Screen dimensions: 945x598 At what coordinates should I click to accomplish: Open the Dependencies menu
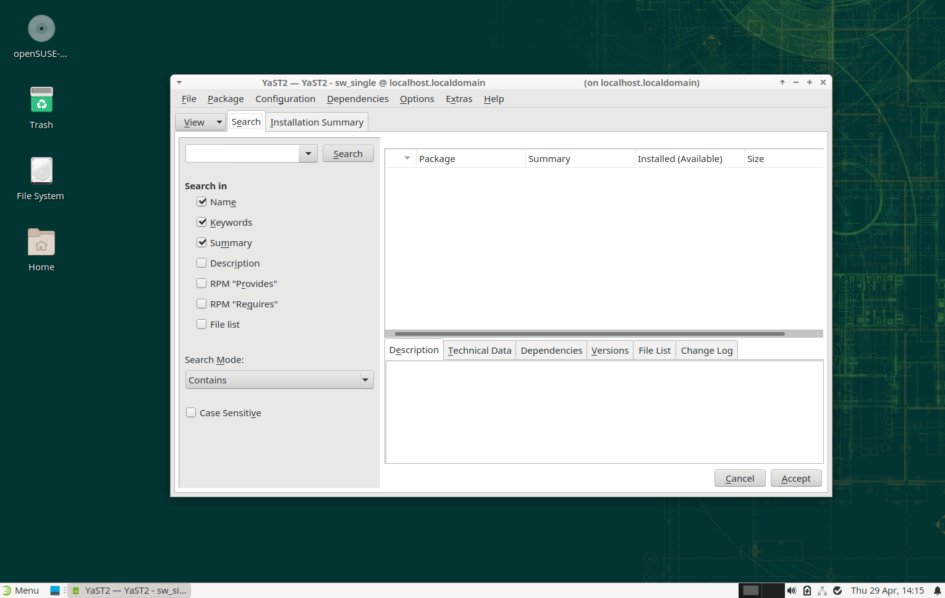tap(357, 99)
